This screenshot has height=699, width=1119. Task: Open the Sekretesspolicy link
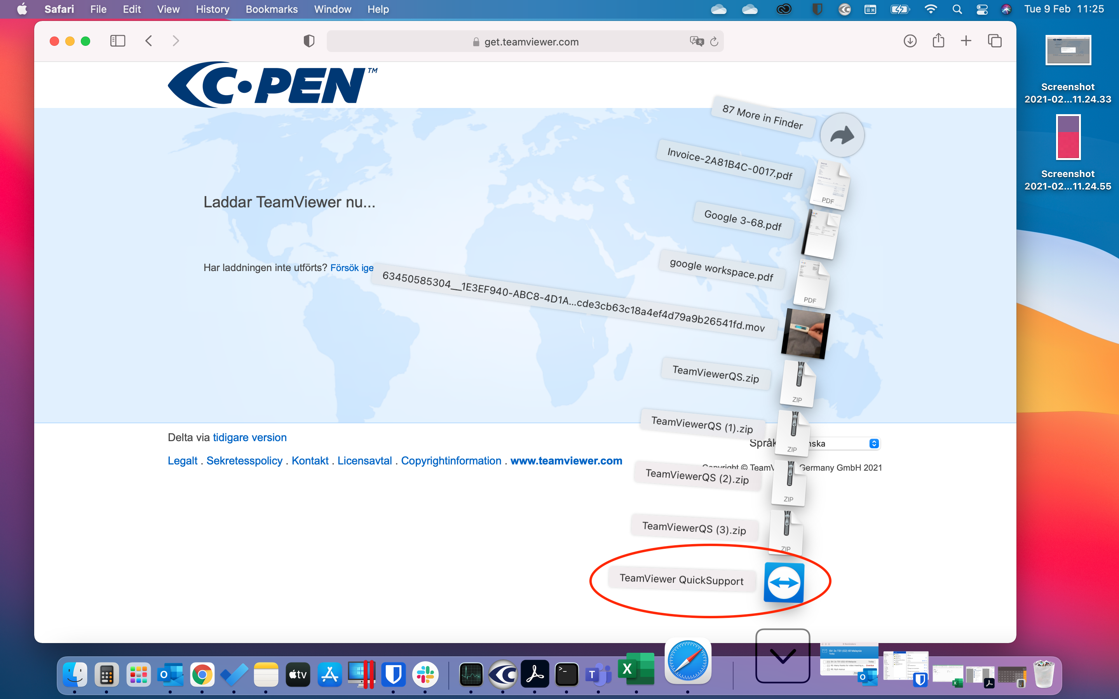click(244, 461)
